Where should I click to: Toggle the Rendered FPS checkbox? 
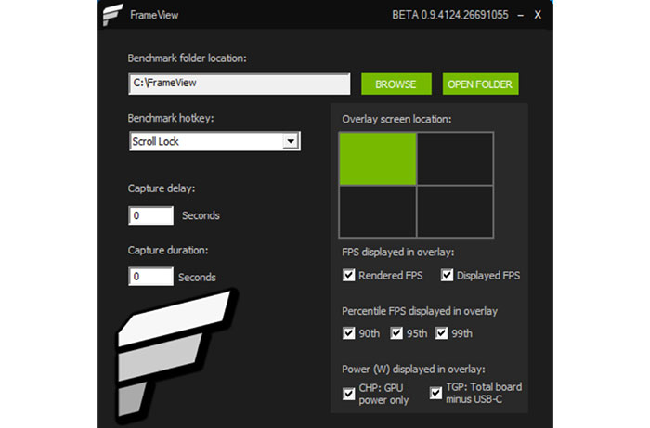pyautogui.click(x=348, y=275)
